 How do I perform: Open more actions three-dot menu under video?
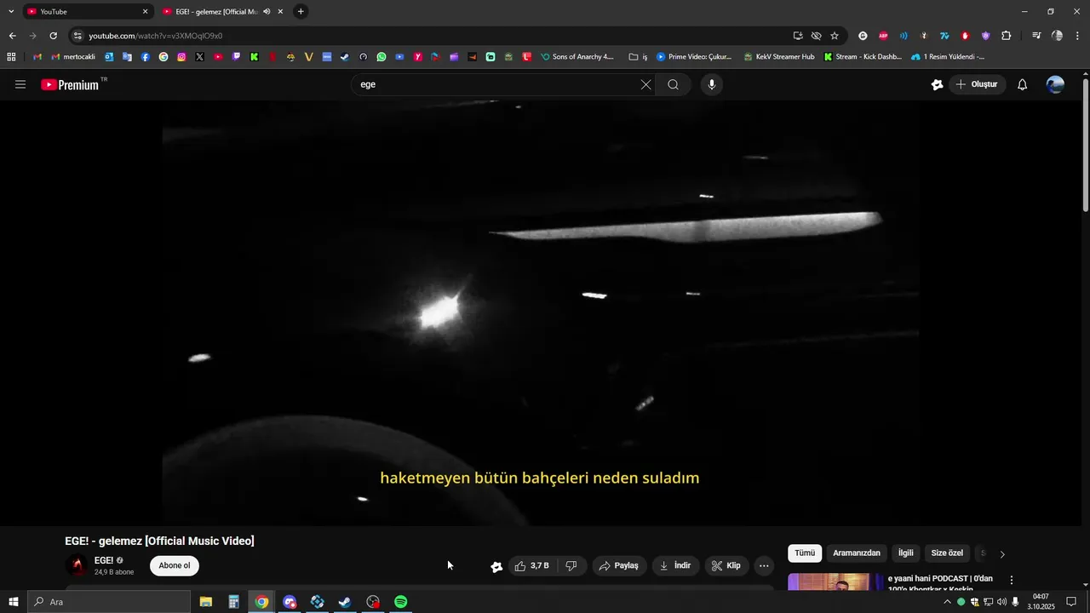click(x=764, y=565)
